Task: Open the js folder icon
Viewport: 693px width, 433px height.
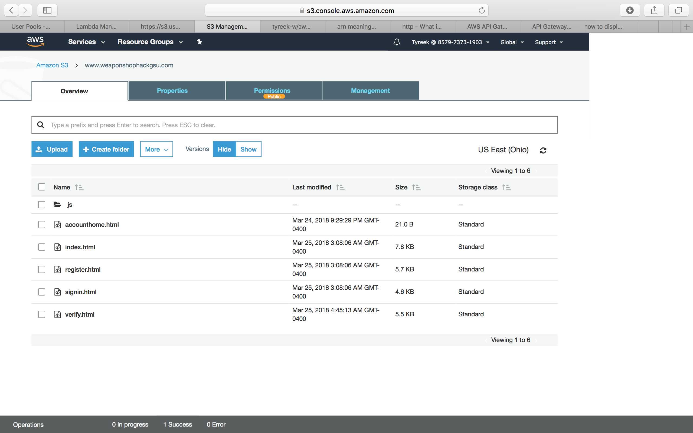Action: pyautogui.click(x=57, y=205)
